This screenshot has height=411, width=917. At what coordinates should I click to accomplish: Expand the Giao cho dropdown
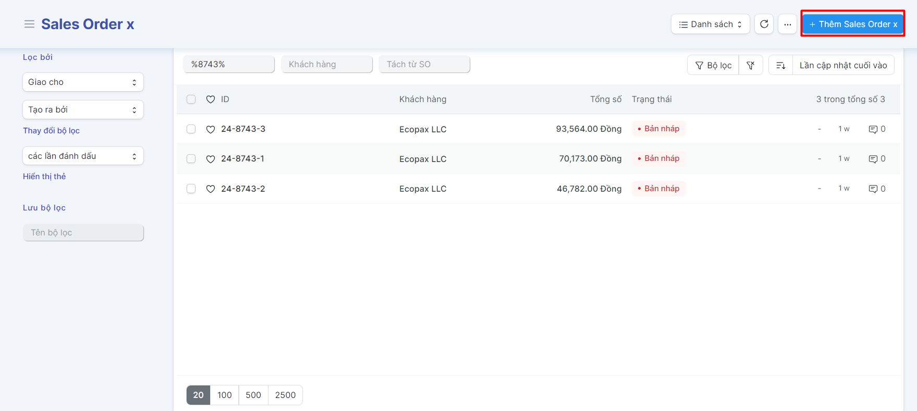(83, 82)
